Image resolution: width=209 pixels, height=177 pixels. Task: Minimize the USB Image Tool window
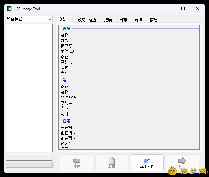pyautogui.click(x=169, y=9)
